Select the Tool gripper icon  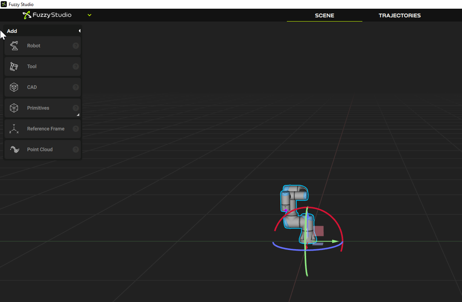coord(14,66)
